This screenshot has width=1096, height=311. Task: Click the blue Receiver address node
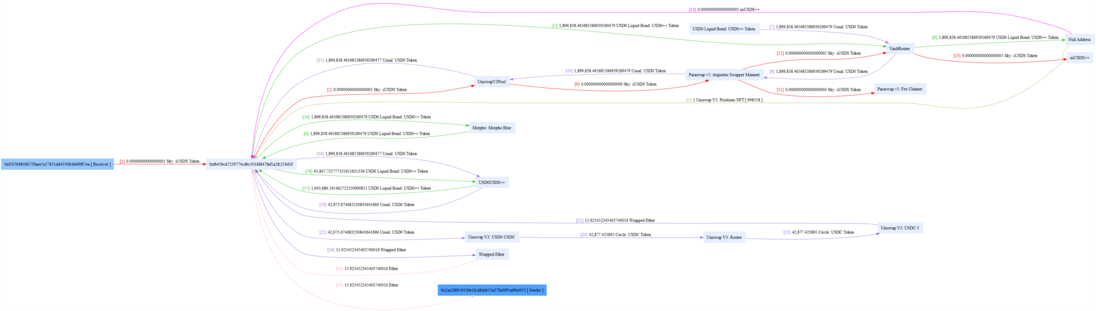coord(57,164)
